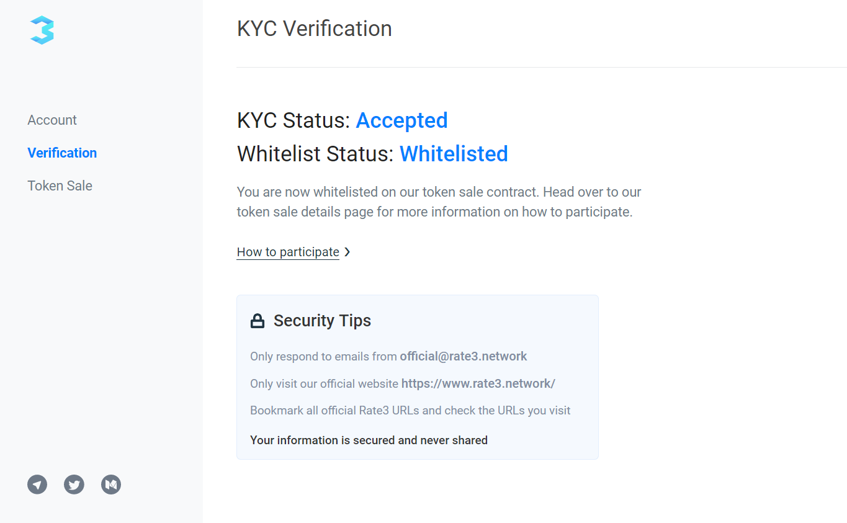The height and width of the screenshot is (523, 847).
Task: Click the KYC Verification page heading
Action: (x=314, y=29)
